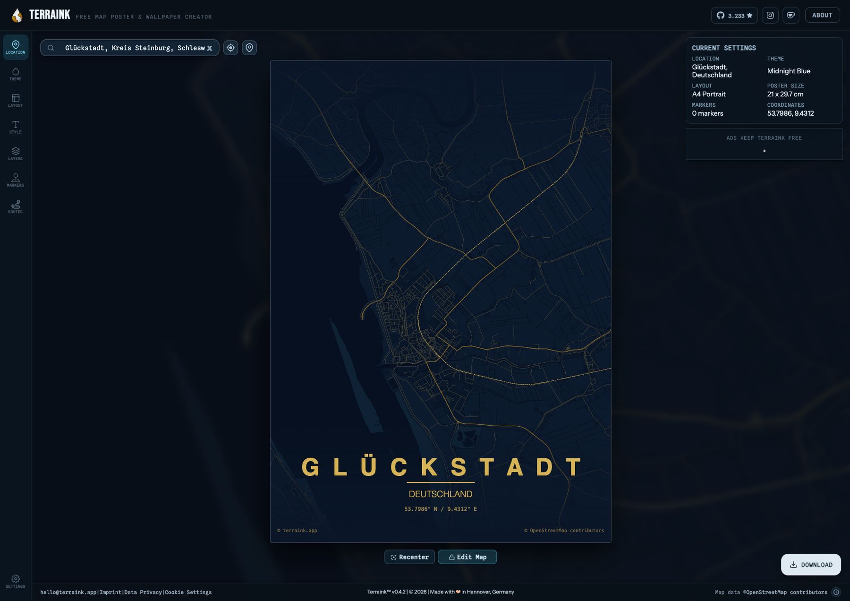The height and width of the screenshot is (601, 850).
Task: Open the Routes sidebar panel
Action: 16,206
